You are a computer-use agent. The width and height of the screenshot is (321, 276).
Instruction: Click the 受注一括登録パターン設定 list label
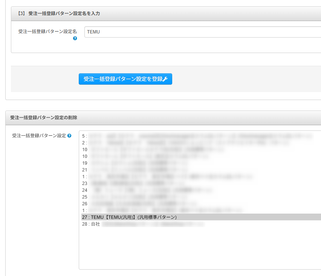(x=39, y=136)
